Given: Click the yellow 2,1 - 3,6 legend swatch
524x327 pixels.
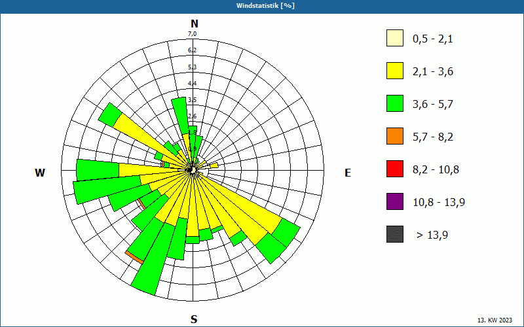Looking at the screenshot, I should (395, 71).
